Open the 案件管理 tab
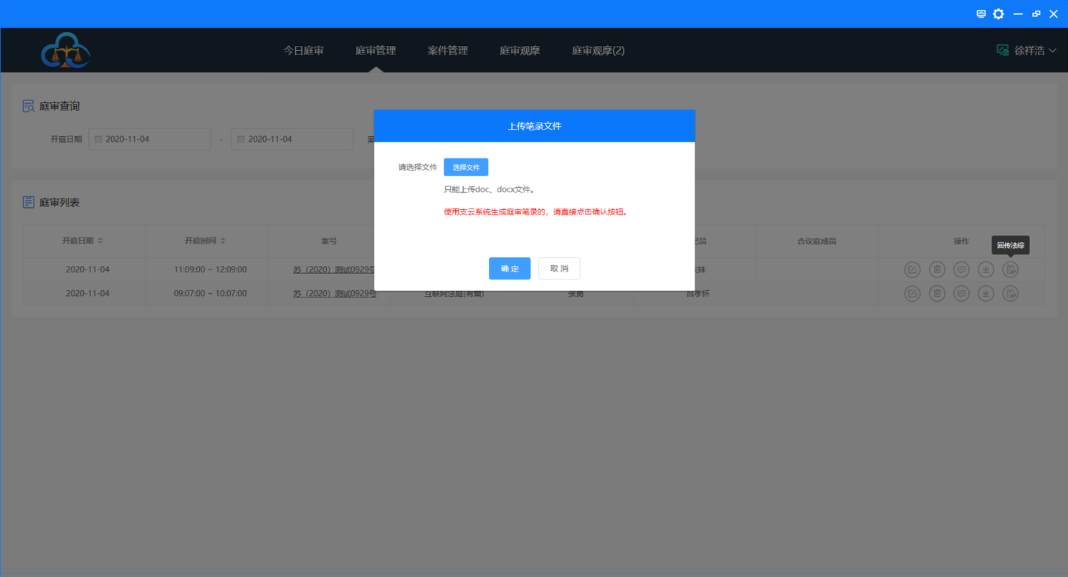The image size is (1068, 577). (447, 51)
